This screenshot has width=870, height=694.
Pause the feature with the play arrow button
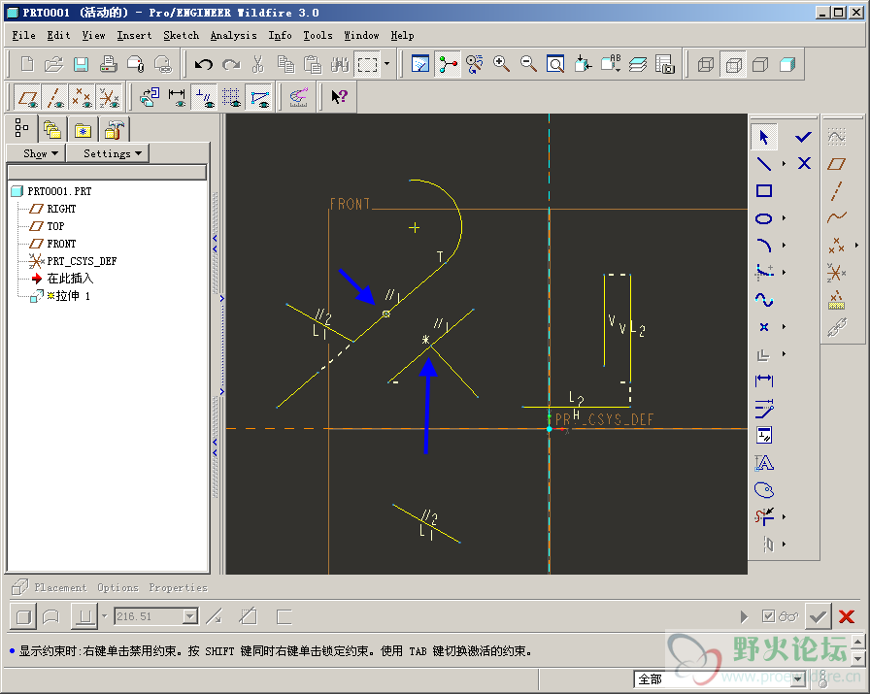pyautogui.click(x=744, y=616)
